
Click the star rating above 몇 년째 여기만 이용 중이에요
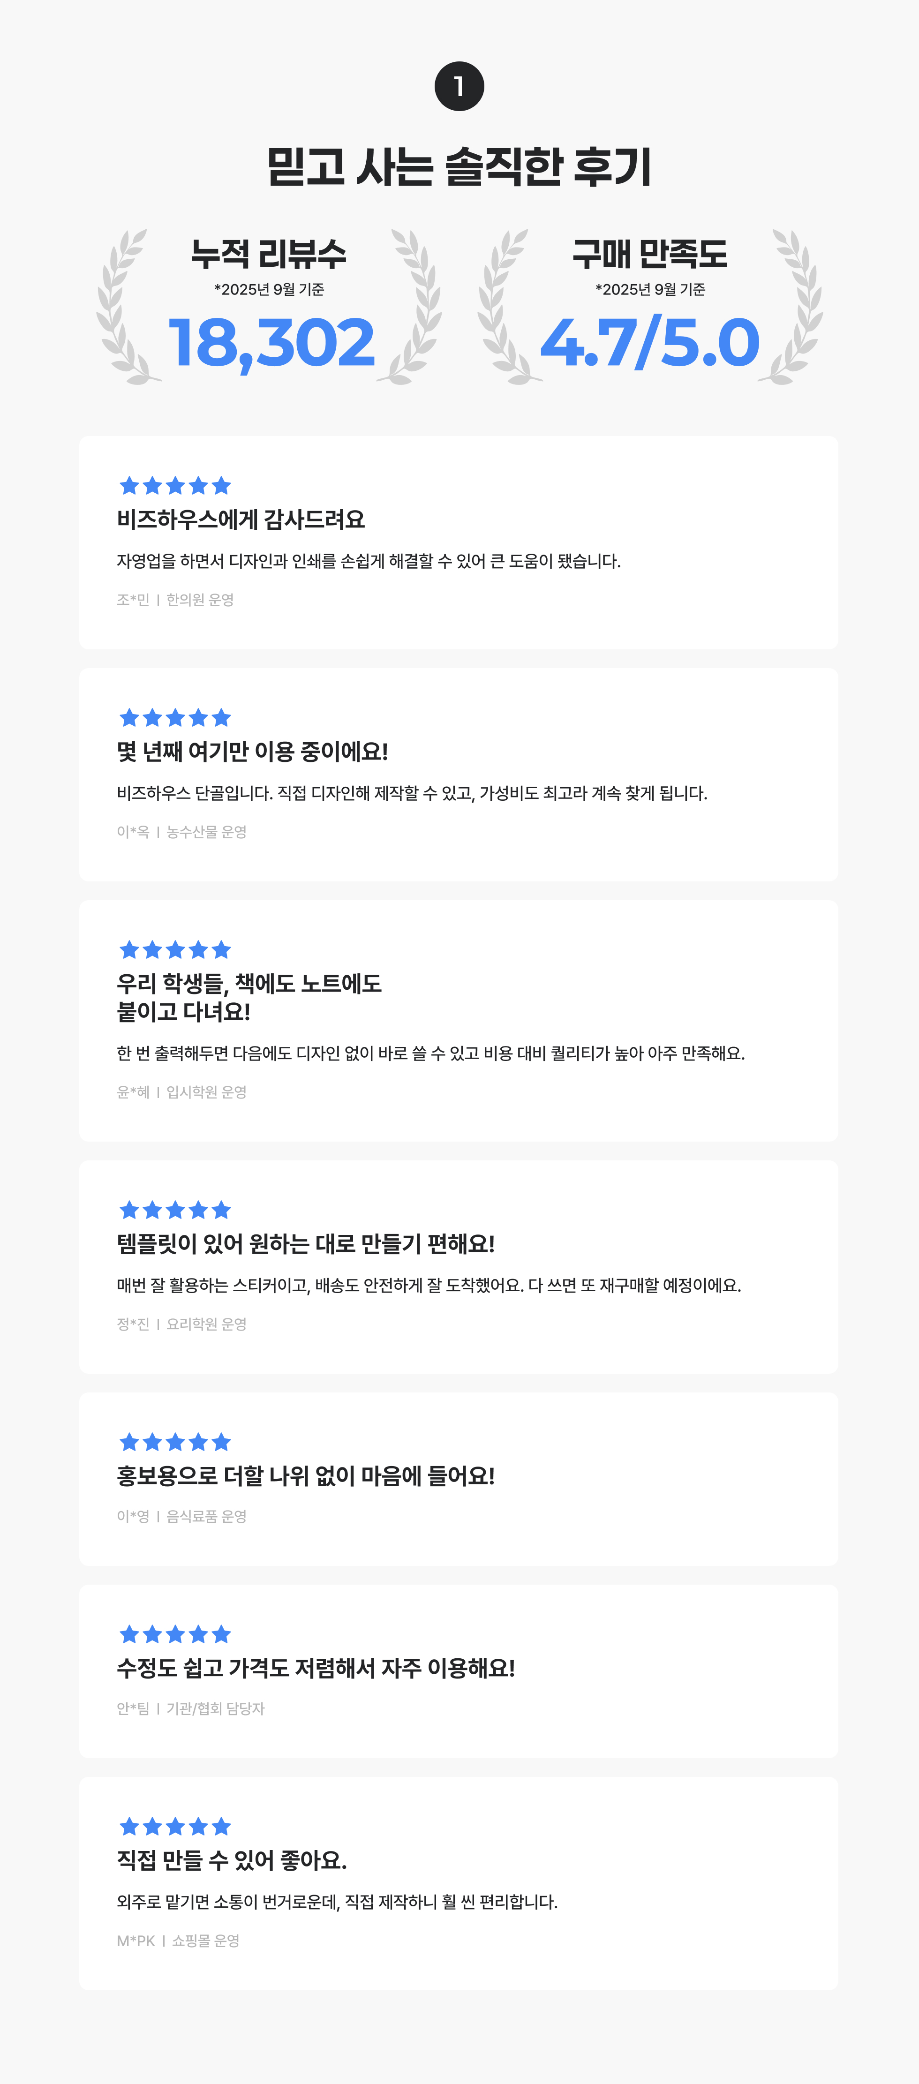[175, 718]
